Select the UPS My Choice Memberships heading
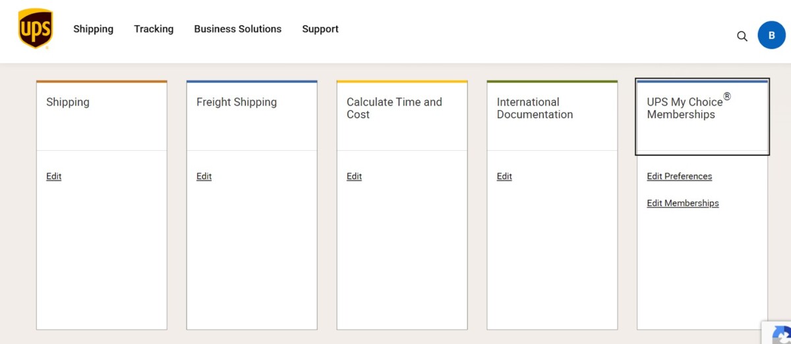 (689, 107)
